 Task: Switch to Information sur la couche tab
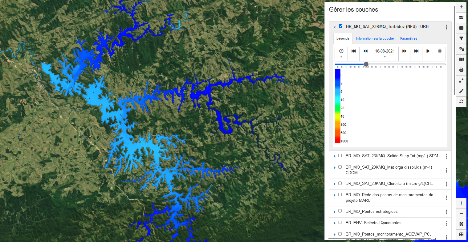[375, 38]
